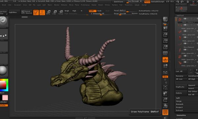Open the Document menu
This screenshot has width=198, height=119.
17,5
